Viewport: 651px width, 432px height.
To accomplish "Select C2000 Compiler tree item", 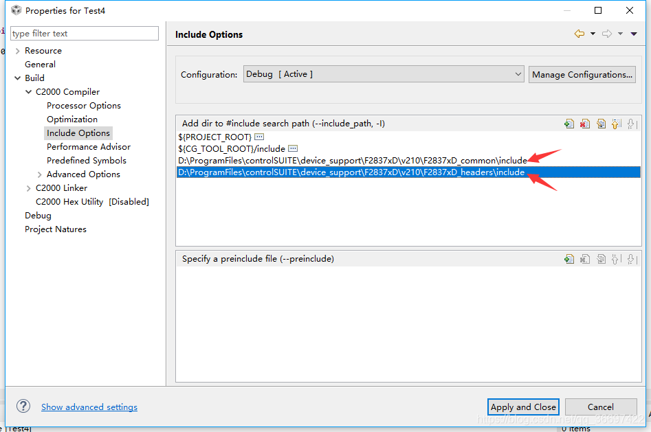I will [x=67, y=92].
